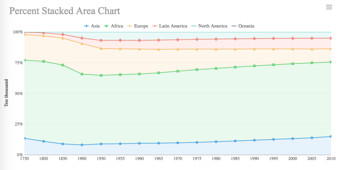Click the Ten thousand y-axis title
Viewport: 344px width, 170px height.
6,93
